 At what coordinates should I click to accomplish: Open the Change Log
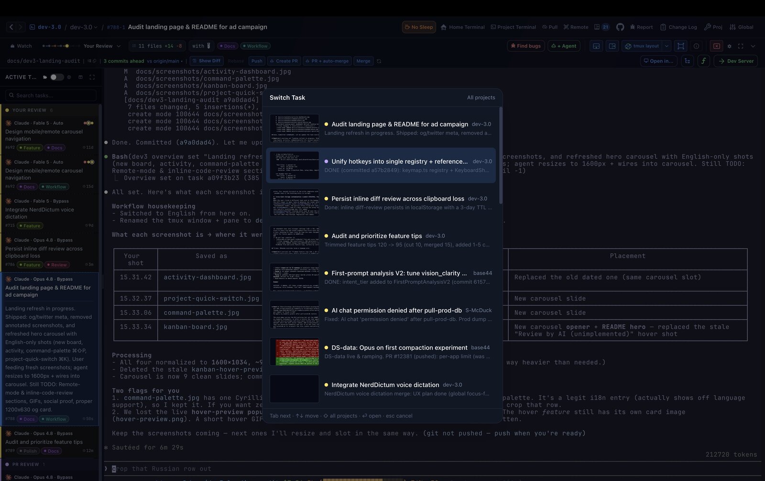point(678,27)
